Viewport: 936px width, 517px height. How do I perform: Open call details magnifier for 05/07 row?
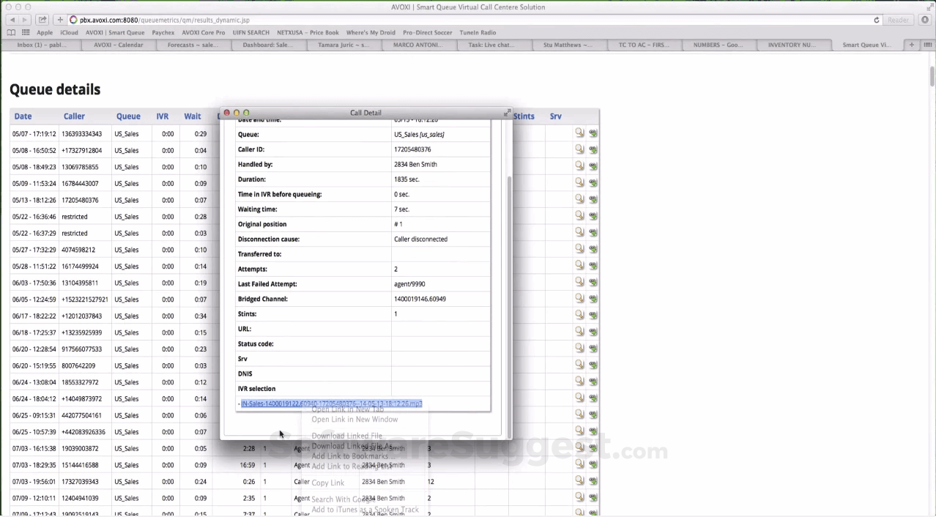pyautogui.click(x=579, y=133)
